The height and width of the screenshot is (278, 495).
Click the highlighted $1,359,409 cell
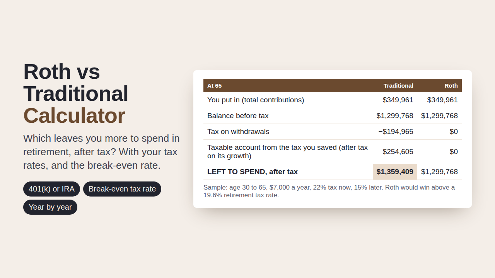395,172
